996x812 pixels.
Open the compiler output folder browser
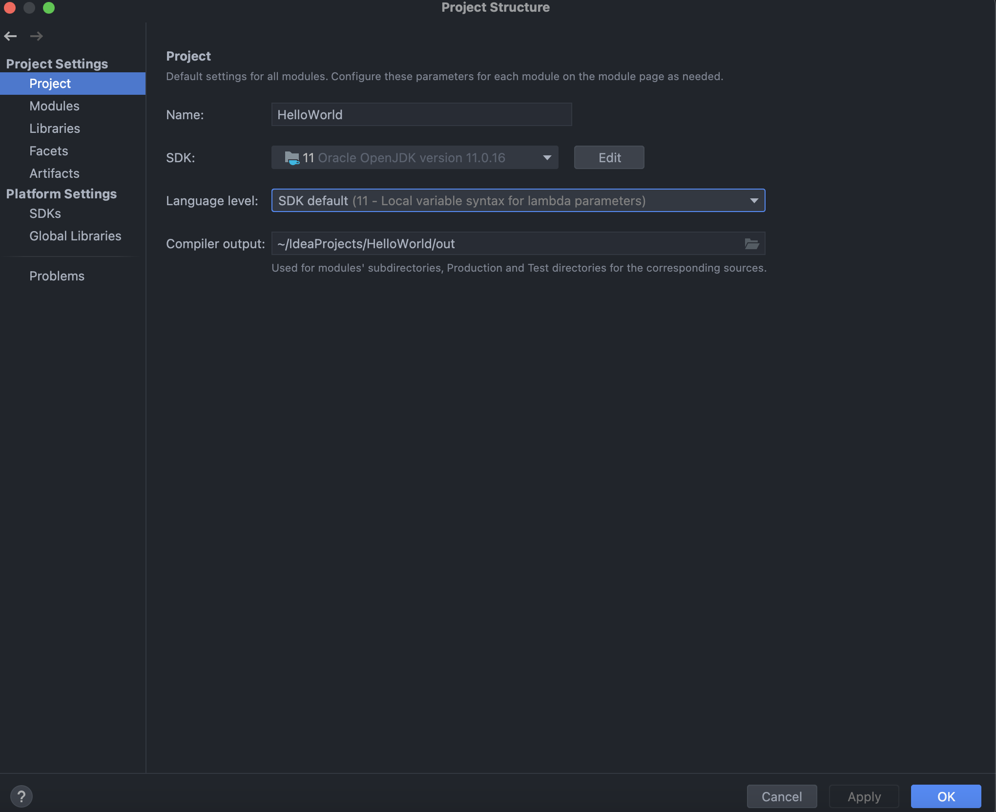click(751, 244)
